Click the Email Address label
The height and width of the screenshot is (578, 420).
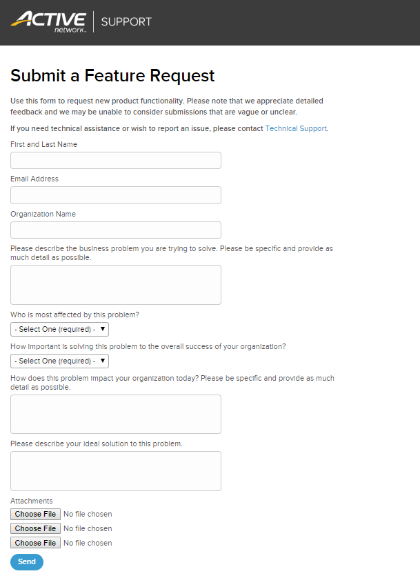(x=34, y=179)
